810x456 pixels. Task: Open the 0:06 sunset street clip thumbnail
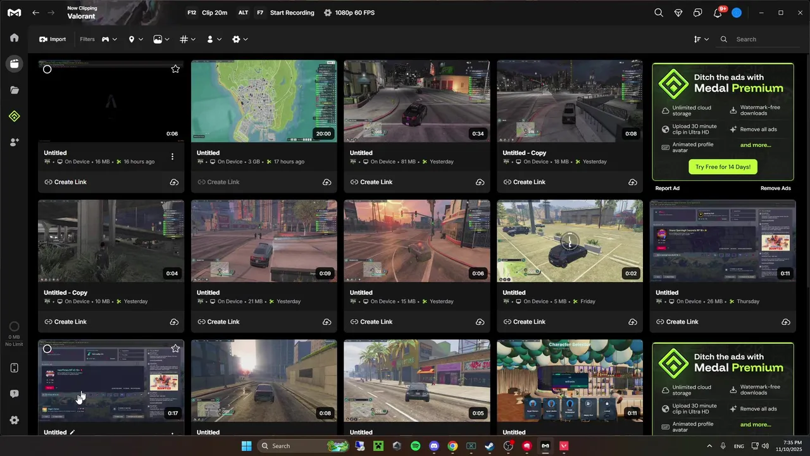(416, 241)
